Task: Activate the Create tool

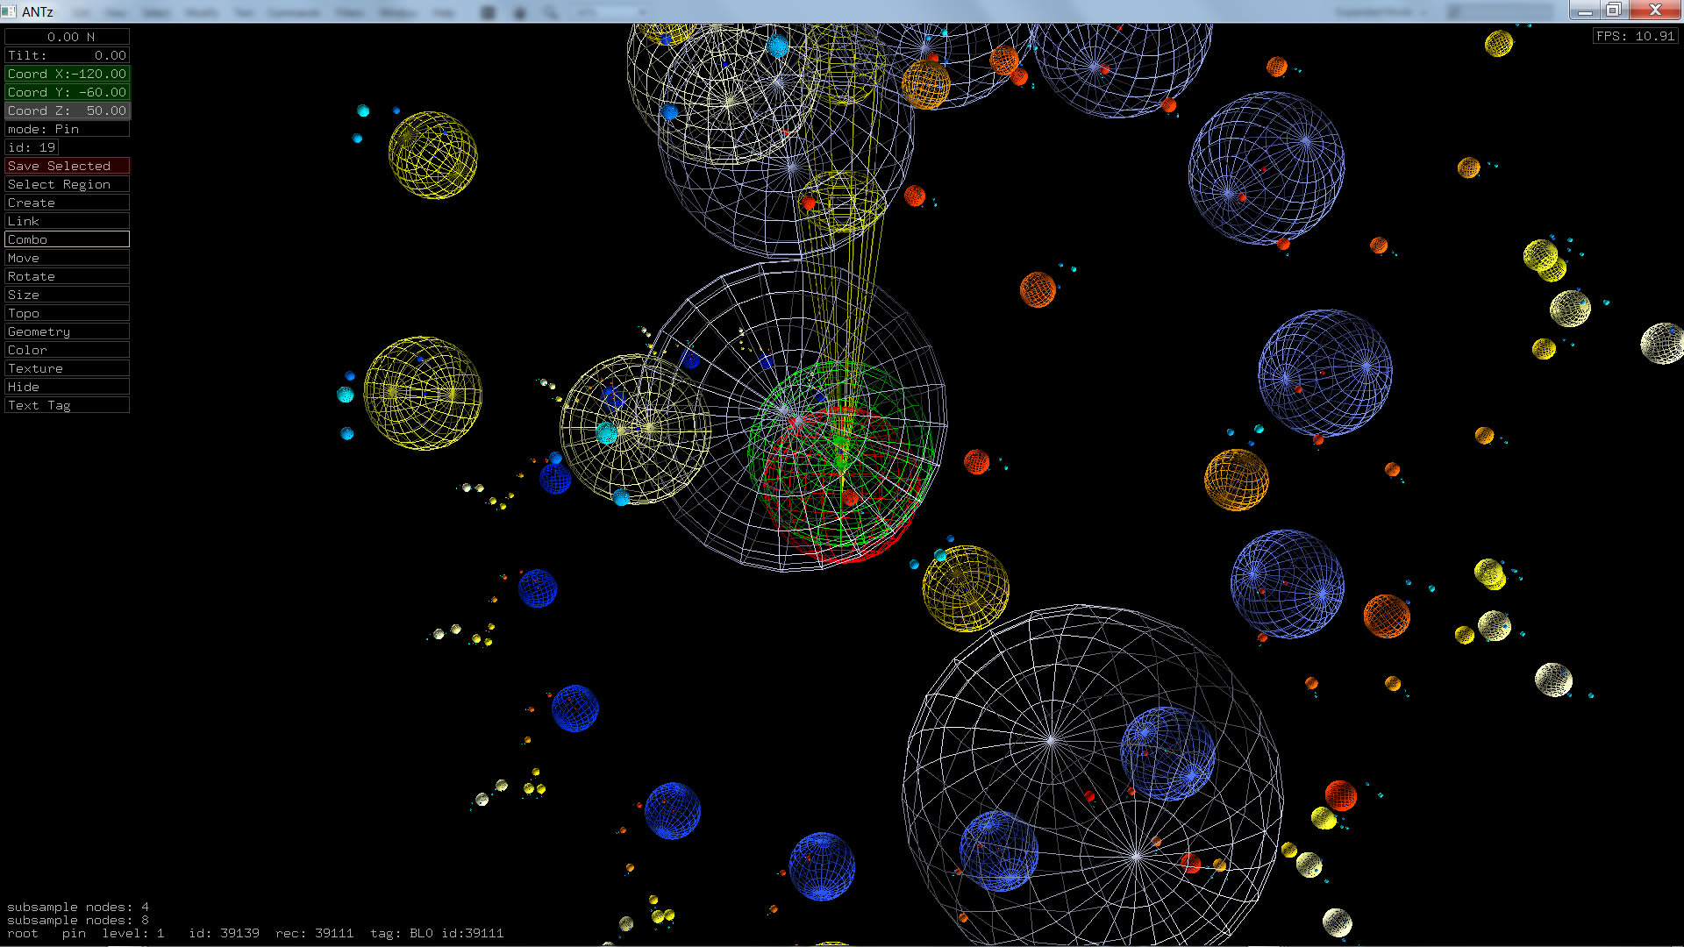Action: coord(67,203)
